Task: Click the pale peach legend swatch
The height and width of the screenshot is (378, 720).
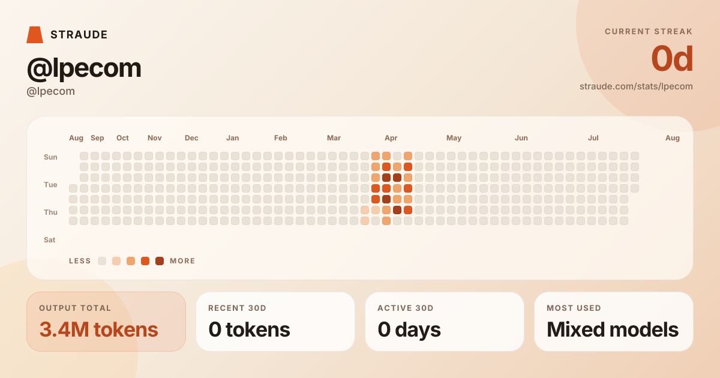Action: click(x=116, y=261)
